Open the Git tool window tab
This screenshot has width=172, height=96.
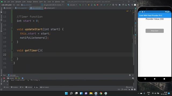click(x=22, y=87)
